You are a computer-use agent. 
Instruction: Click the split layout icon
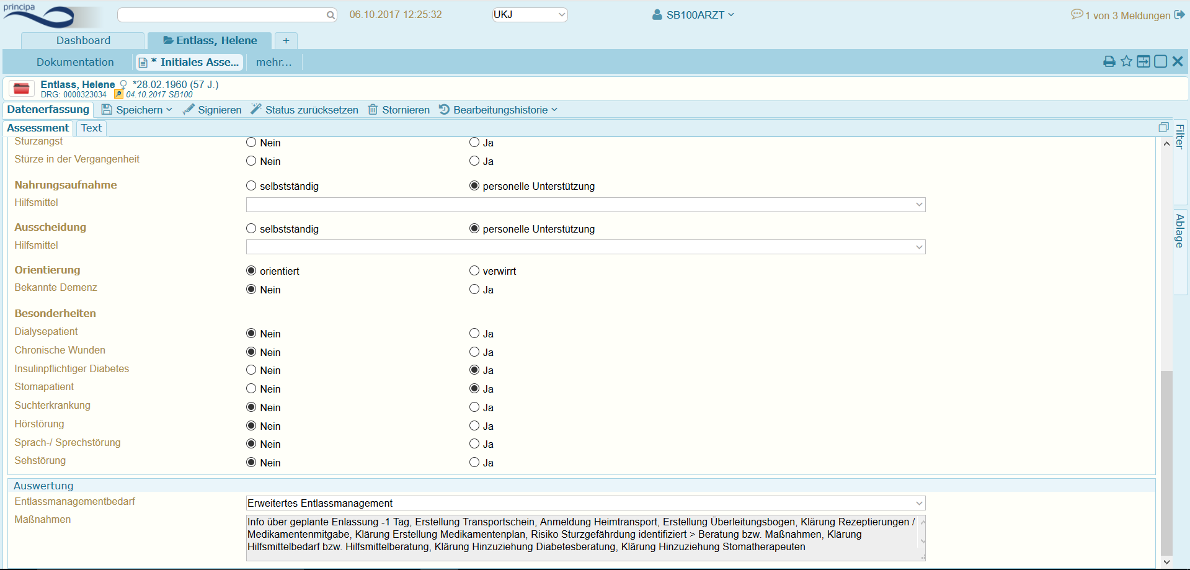click(x=1143, y=61)
